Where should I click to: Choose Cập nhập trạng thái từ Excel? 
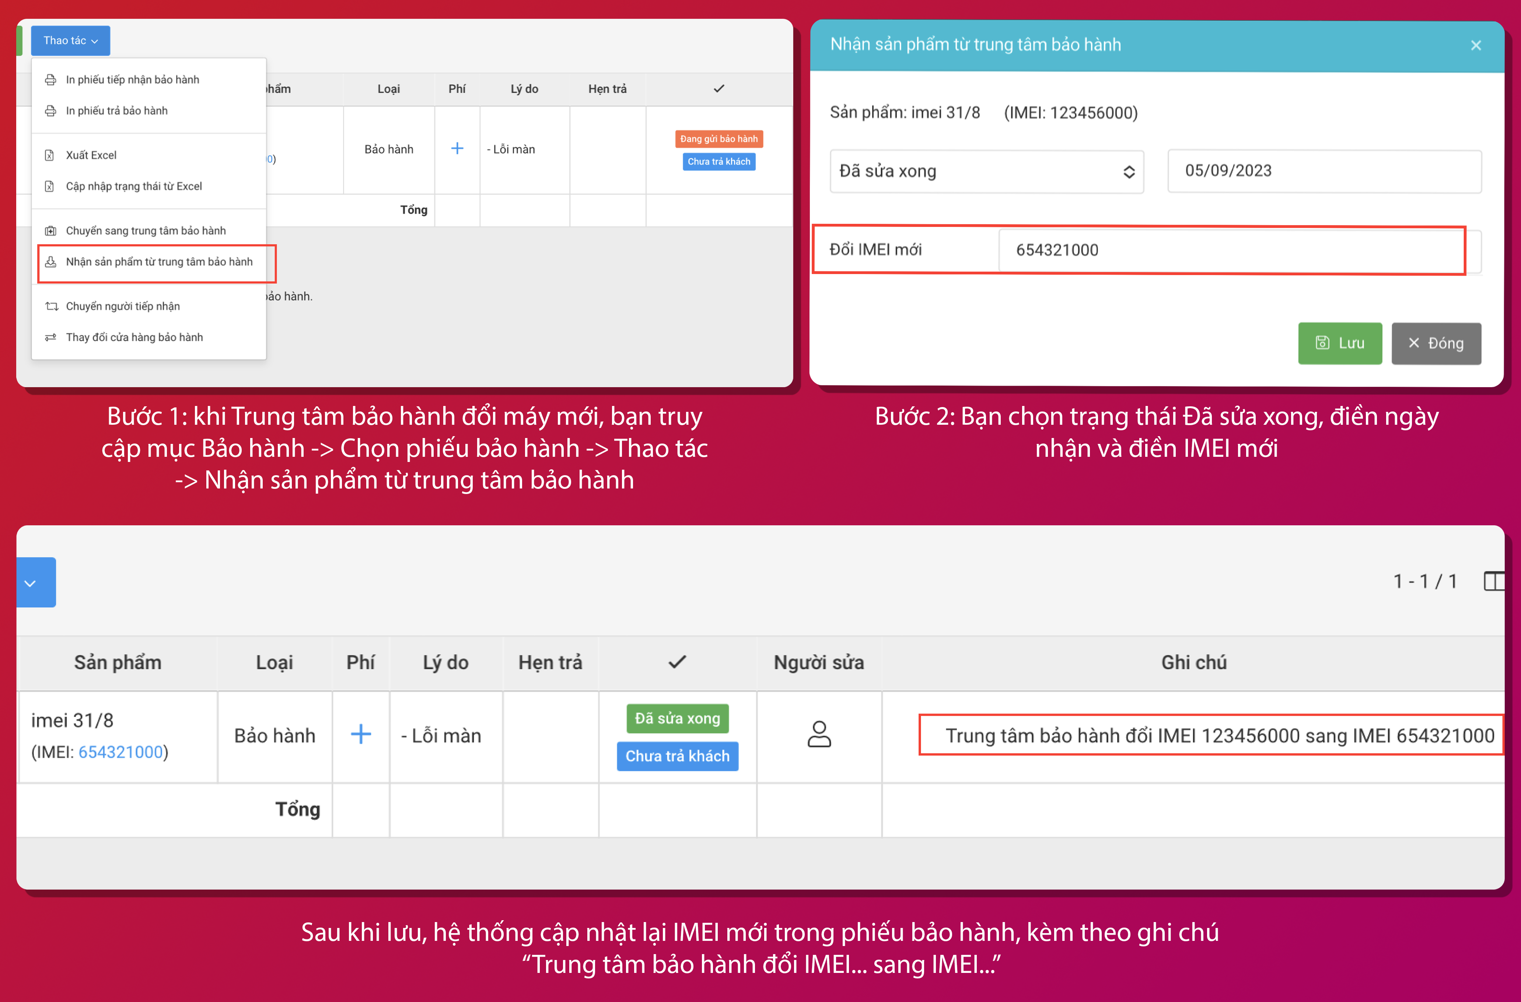[x=134, y=187]
